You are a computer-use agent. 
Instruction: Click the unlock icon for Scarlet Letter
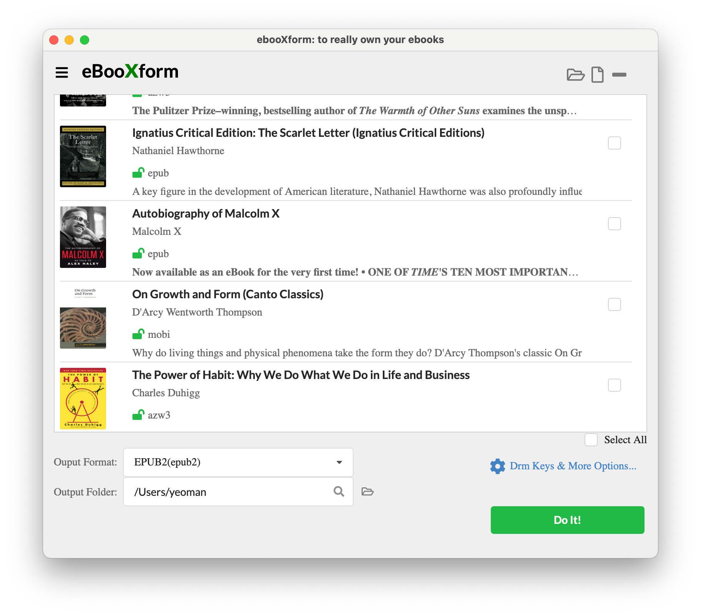138,173
